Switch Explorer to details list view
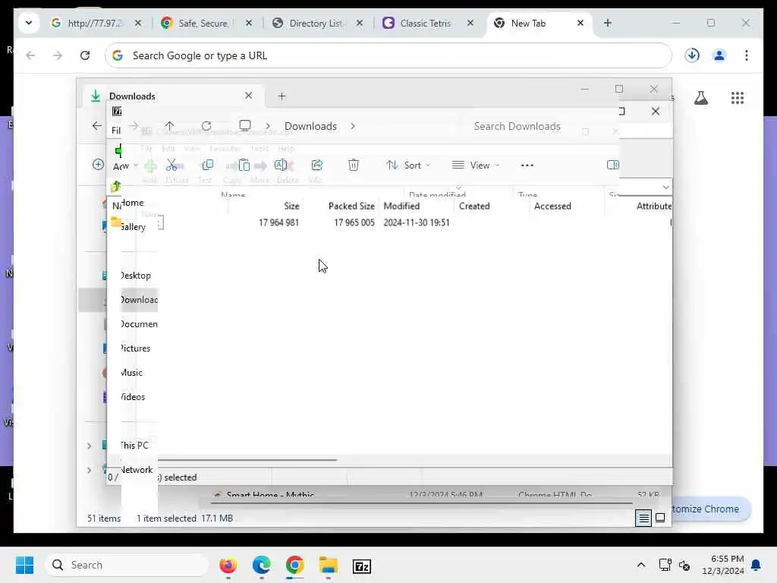Viewport: 777px width, 583px height. click(x=643, y=518)
